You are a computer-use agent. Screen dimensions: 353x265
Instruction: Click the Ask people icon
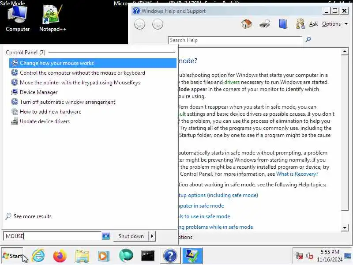click(x=300, y=24)
